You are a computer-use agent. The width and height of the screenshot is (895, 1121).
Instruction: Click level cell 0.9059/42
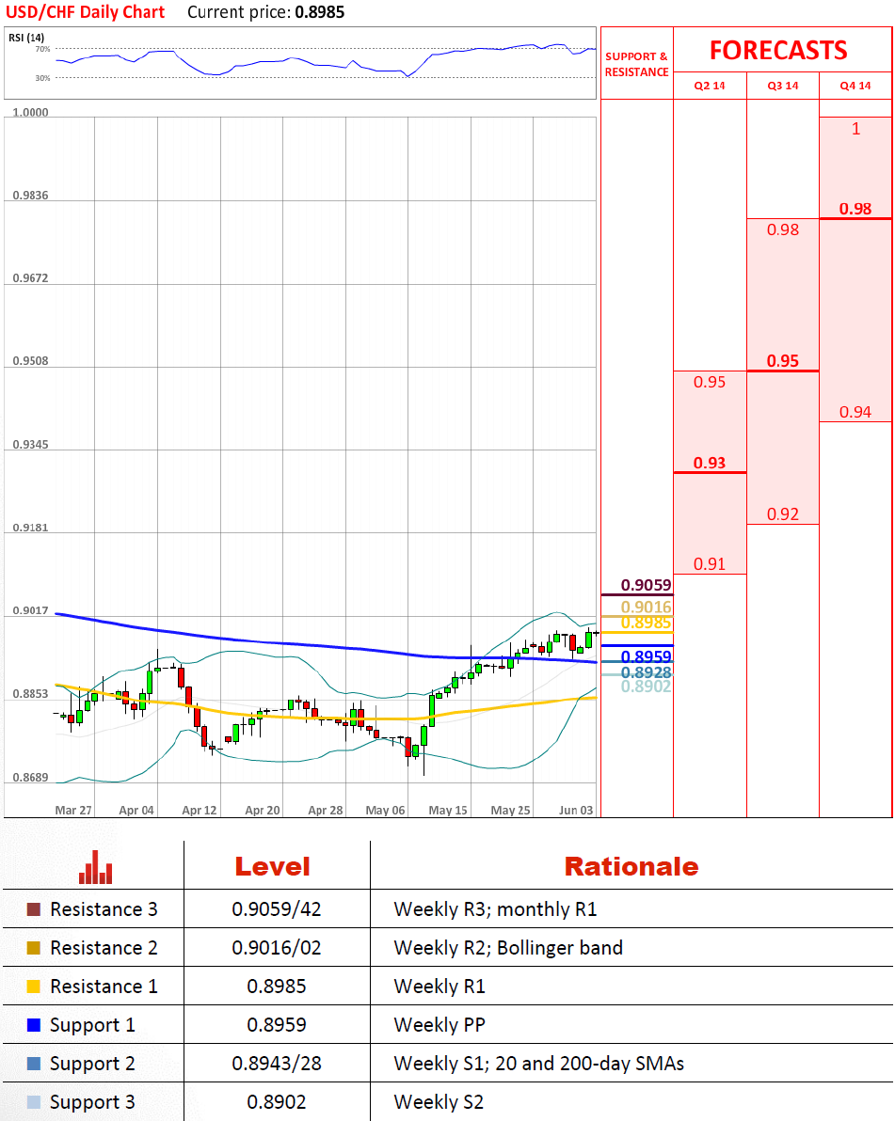[x=276, y=909]
